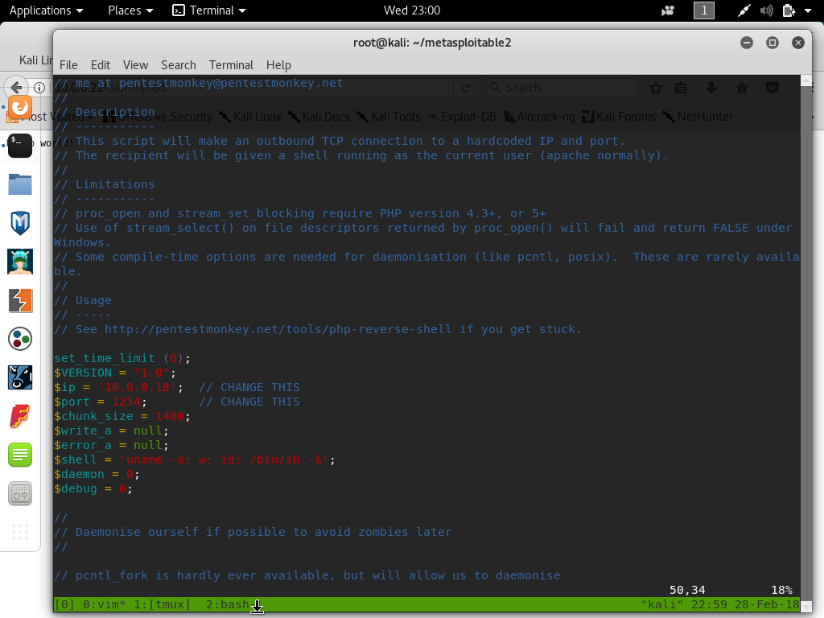Open the green notes dock icon
The height and width of the screenshot is (618, 824).
click(20, 455)
